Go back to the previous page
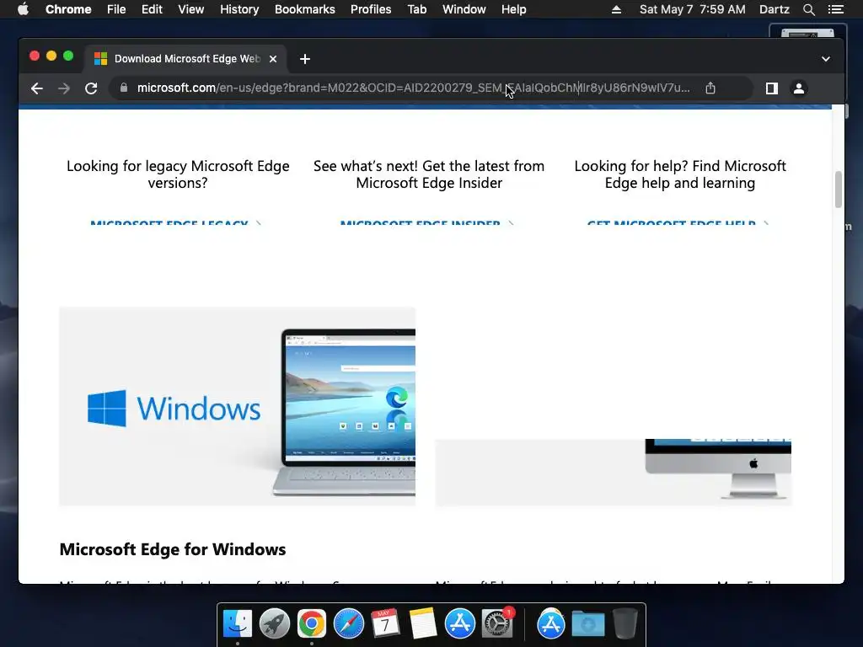Image resolution: width=863 pixels, height=647 pixels. coord(37,88)
